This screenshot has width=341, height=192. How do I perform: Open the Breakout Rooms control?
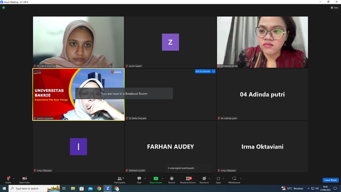(x=188, y=180)
